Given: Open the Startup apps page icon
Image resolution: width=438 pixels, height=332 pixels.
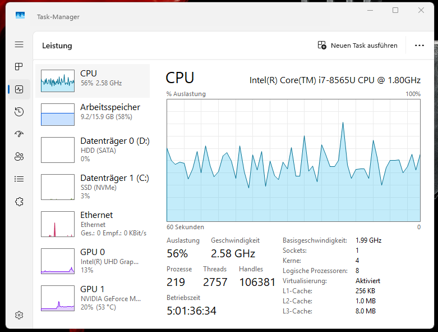Looking at the screenshot, I should click(x=19, y=134).
